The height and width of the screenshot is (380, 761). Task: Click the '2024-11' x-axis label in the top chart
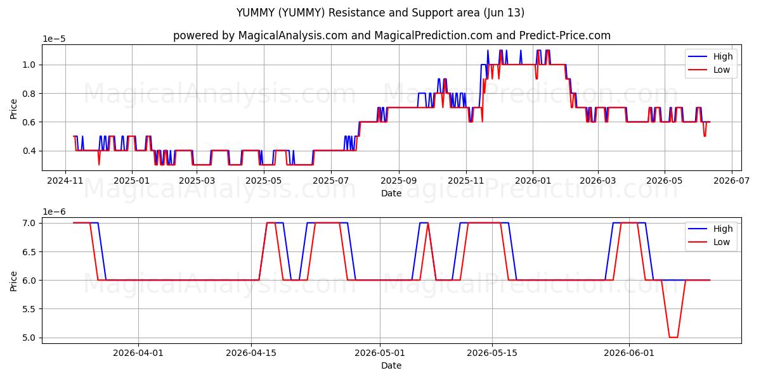(x=65, y=180)
